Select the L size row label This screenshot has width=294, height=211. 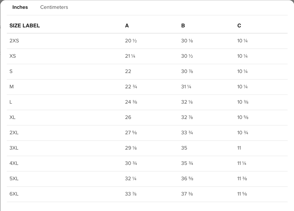click(x=11, y=102)
